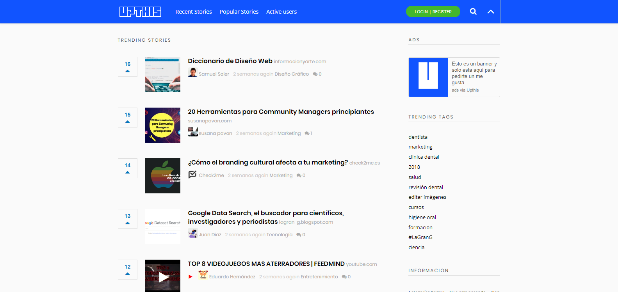
Task: Upvote the 20 Herramientas story arrow
Action: [x=128, y=122]
